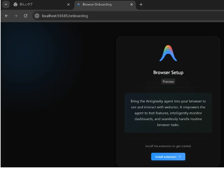224x169 pixels.
Task: Click the Antigravity logo in setup card
Action: pos(168,53)
